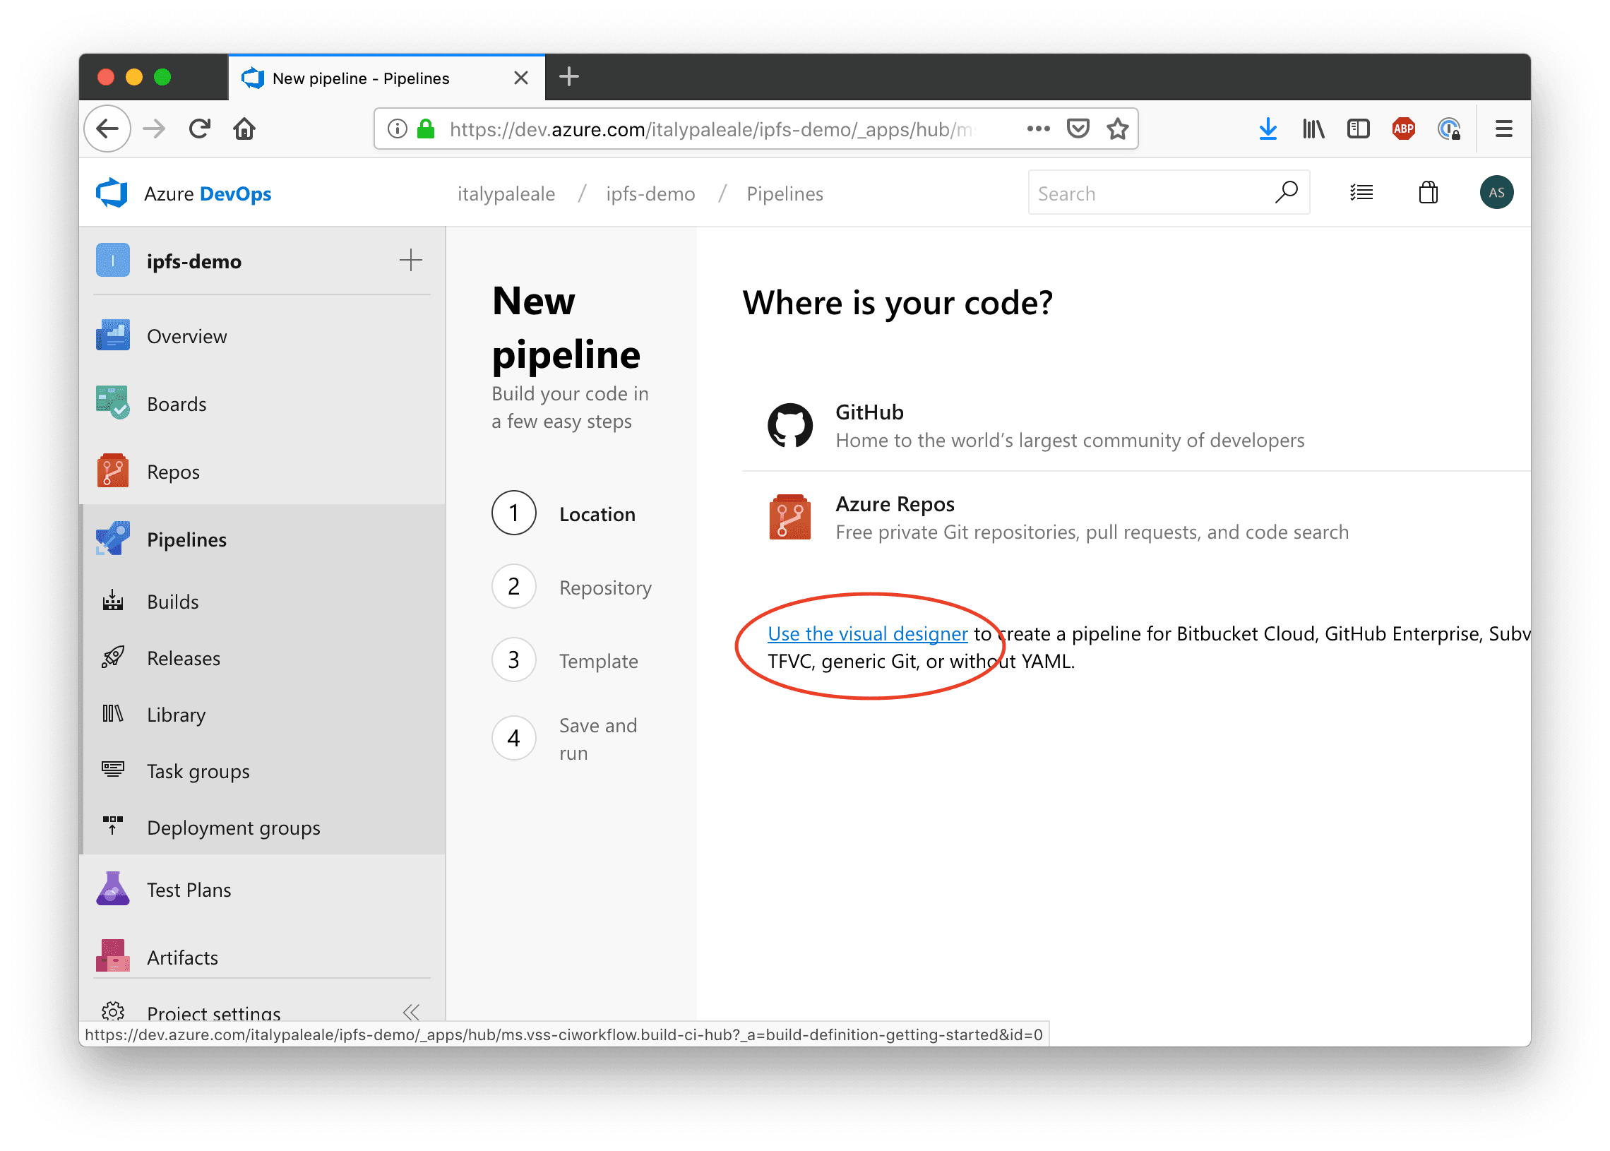The height and width of the screenshot is (1151, 1610).
Task: Click the browser address bar URL
Action: 712,129
